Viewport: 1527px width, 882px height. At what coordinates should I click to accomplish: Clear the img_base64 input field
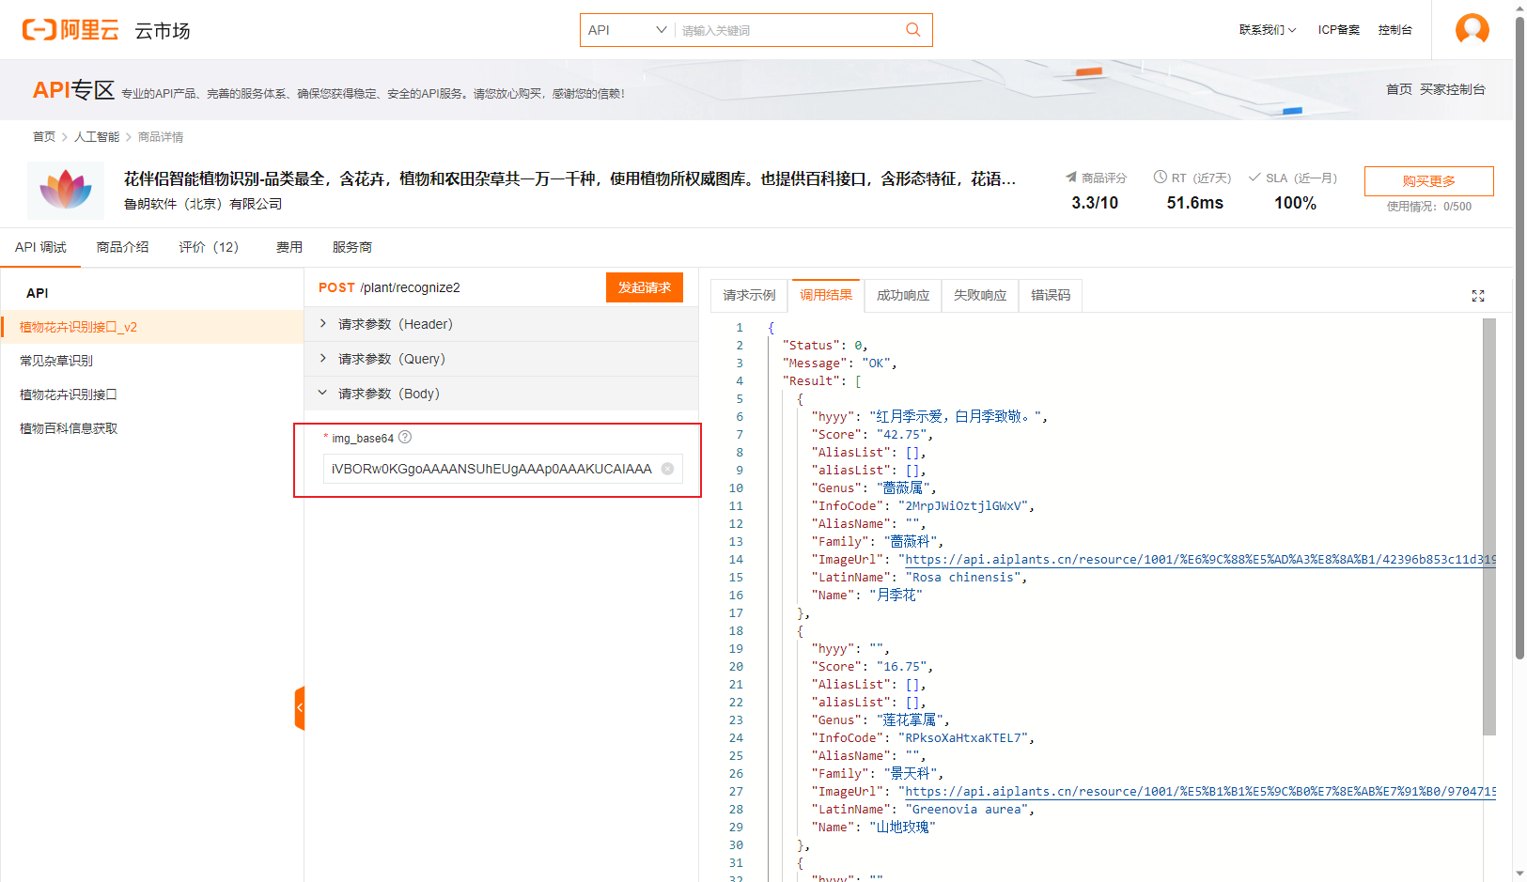pyautogui.click(x=667, y=469)
